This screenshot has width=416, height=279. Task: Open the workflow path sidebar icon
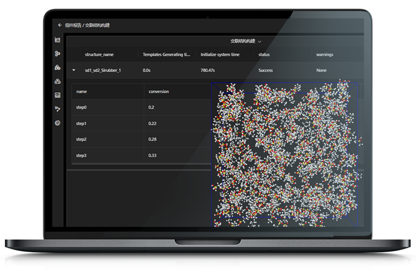(57, 109)
